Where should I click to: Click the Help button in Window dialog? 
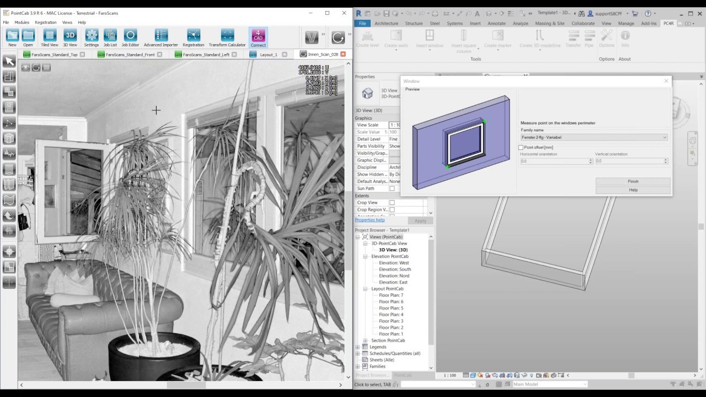click(633, 190)
